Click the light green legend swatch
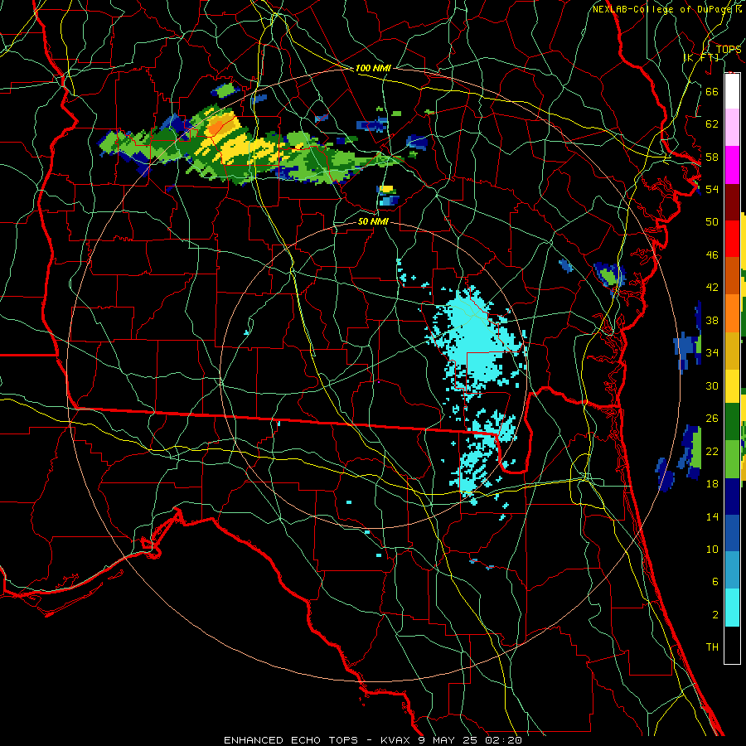The width and height of the screenshot is (746, 746). (x=732, y=459)
